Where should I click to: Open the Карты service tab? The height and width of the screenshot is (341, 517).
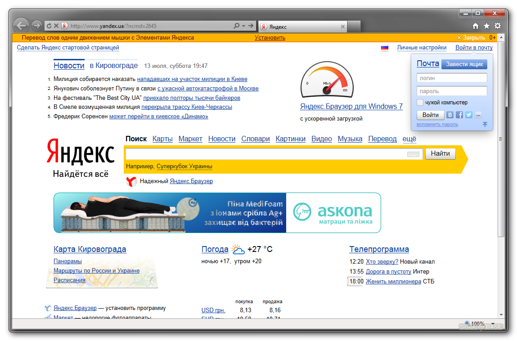click(x=162, y=139)
